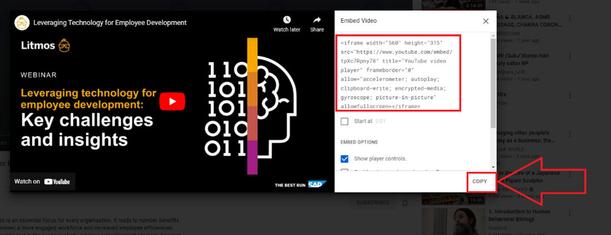Click the 'Embed Video' dialog title text

pyautogui.click(x=358, y=21)
